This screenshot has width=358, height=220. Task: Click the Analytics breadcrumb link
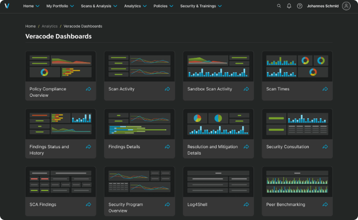(x=50, y=26)
